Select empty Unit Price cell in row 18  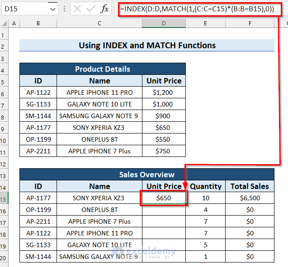click(x=164, y=233)
